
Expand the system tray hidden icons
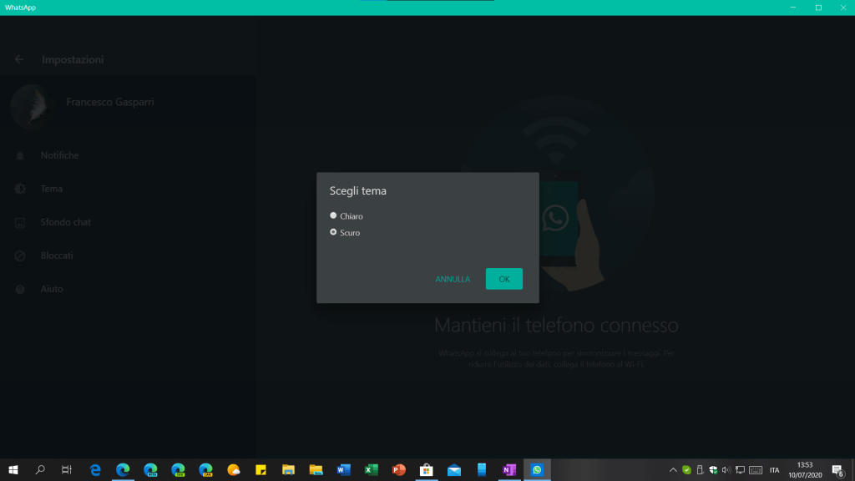pos(673,470)
